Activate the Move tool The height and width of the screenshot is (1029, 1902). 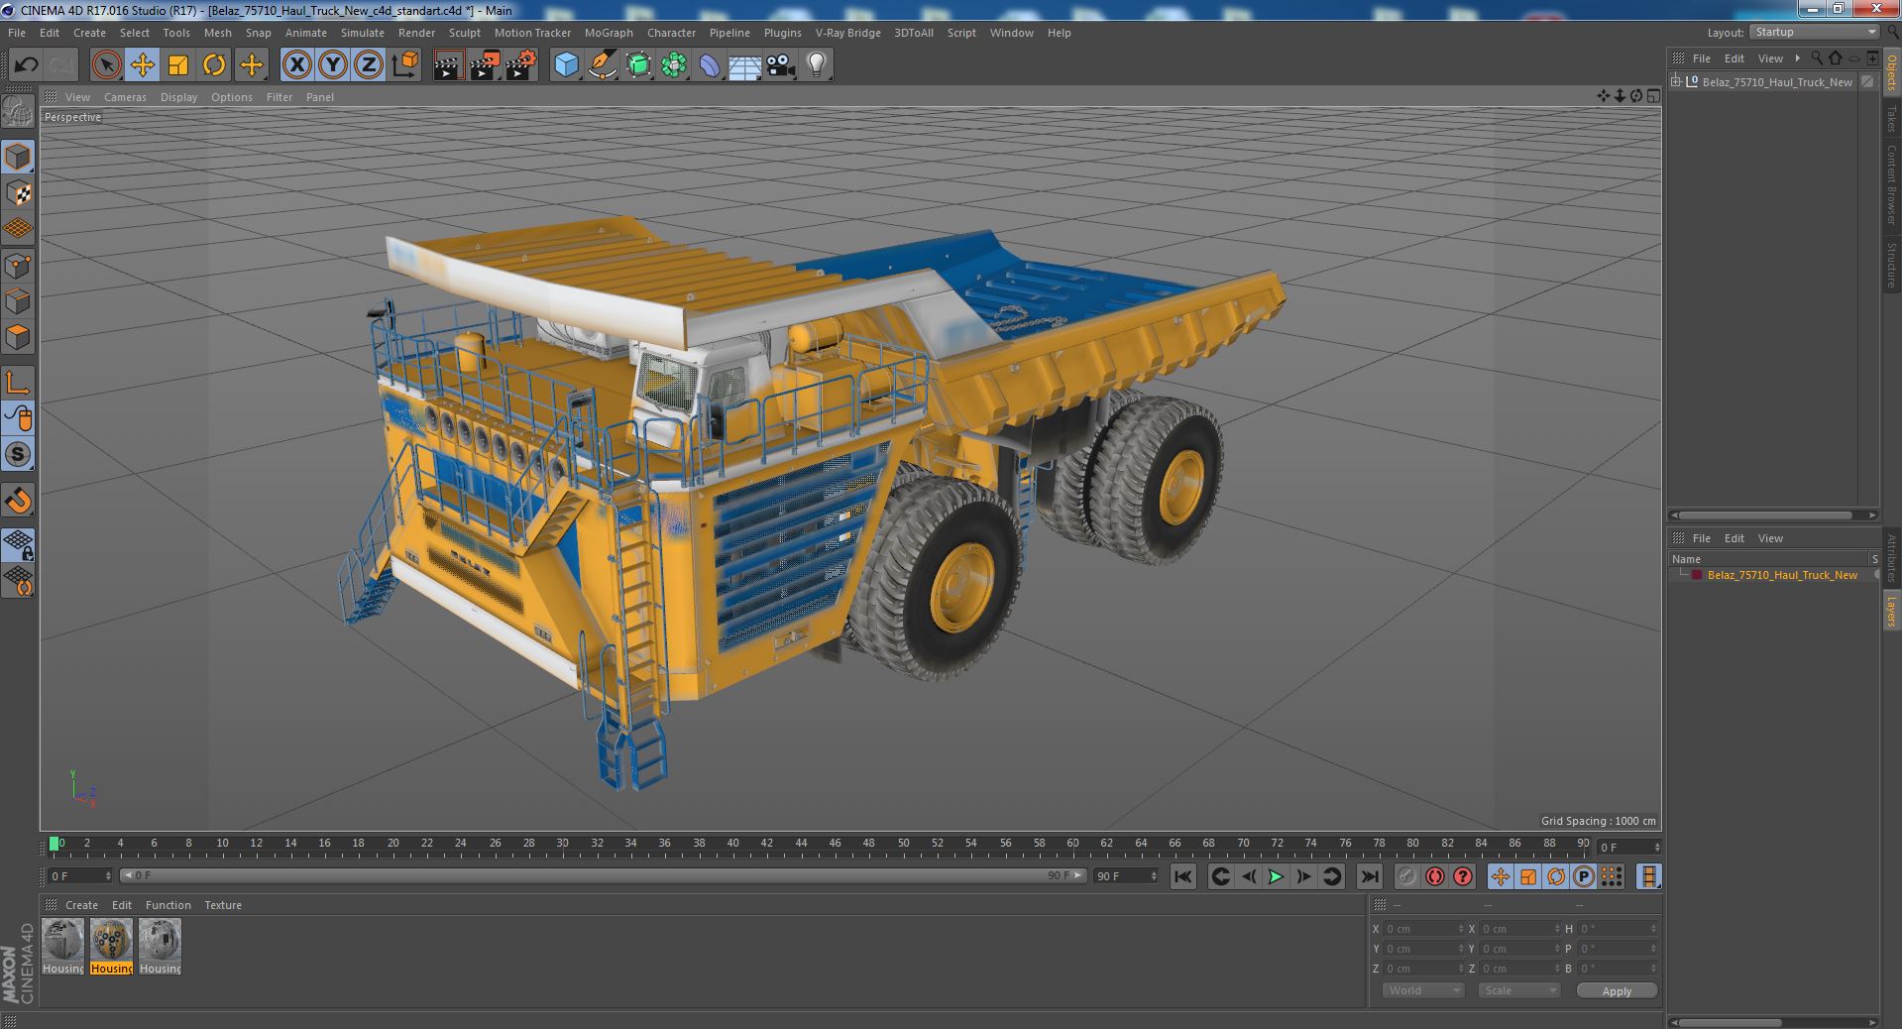pyautogui.click(x=143, y=65)
